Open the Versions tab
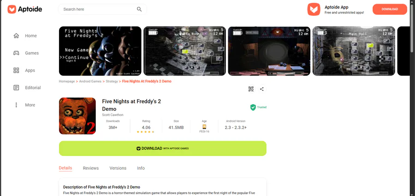 click(x=118, y=168)
